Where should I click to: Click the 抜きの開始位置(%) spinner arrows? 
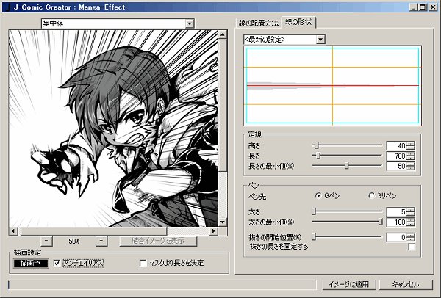411,238
